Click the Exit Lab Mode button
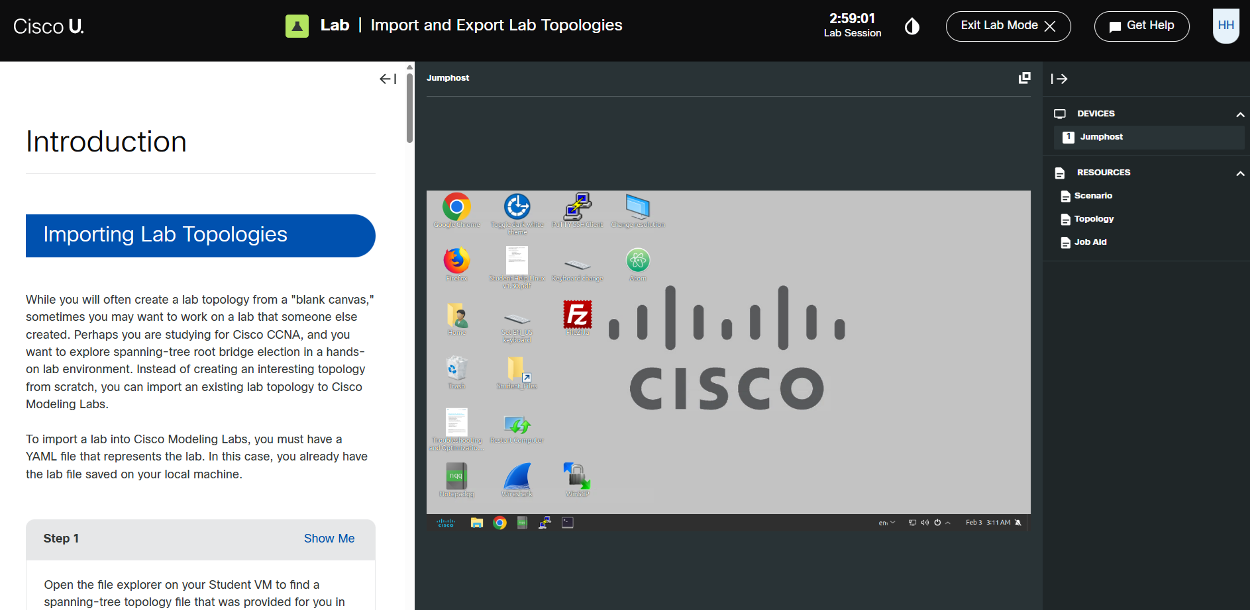Screen dimensions: 1250x610 [1008, 26]
